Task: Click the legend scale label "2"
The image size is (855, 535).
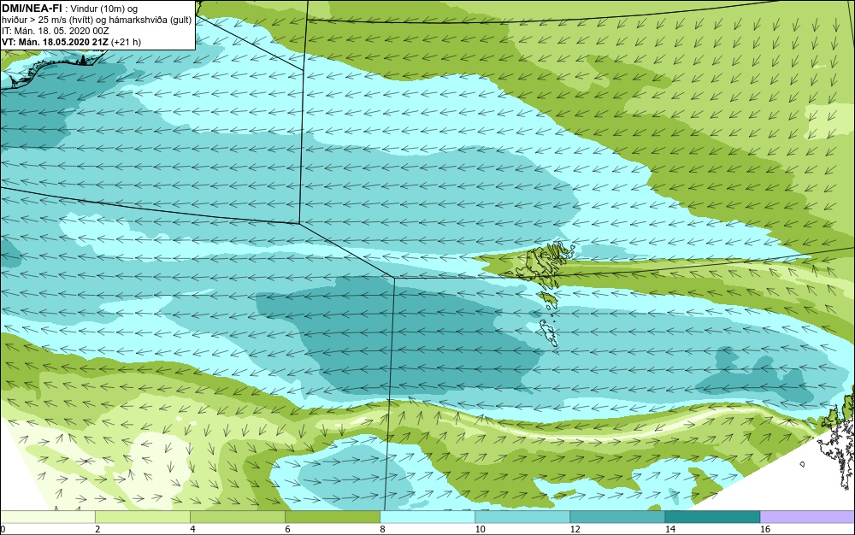Action: 97,529
